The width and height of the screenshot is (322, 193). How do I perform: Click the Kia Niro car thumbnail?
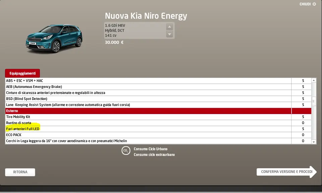[x=54, y=38]
